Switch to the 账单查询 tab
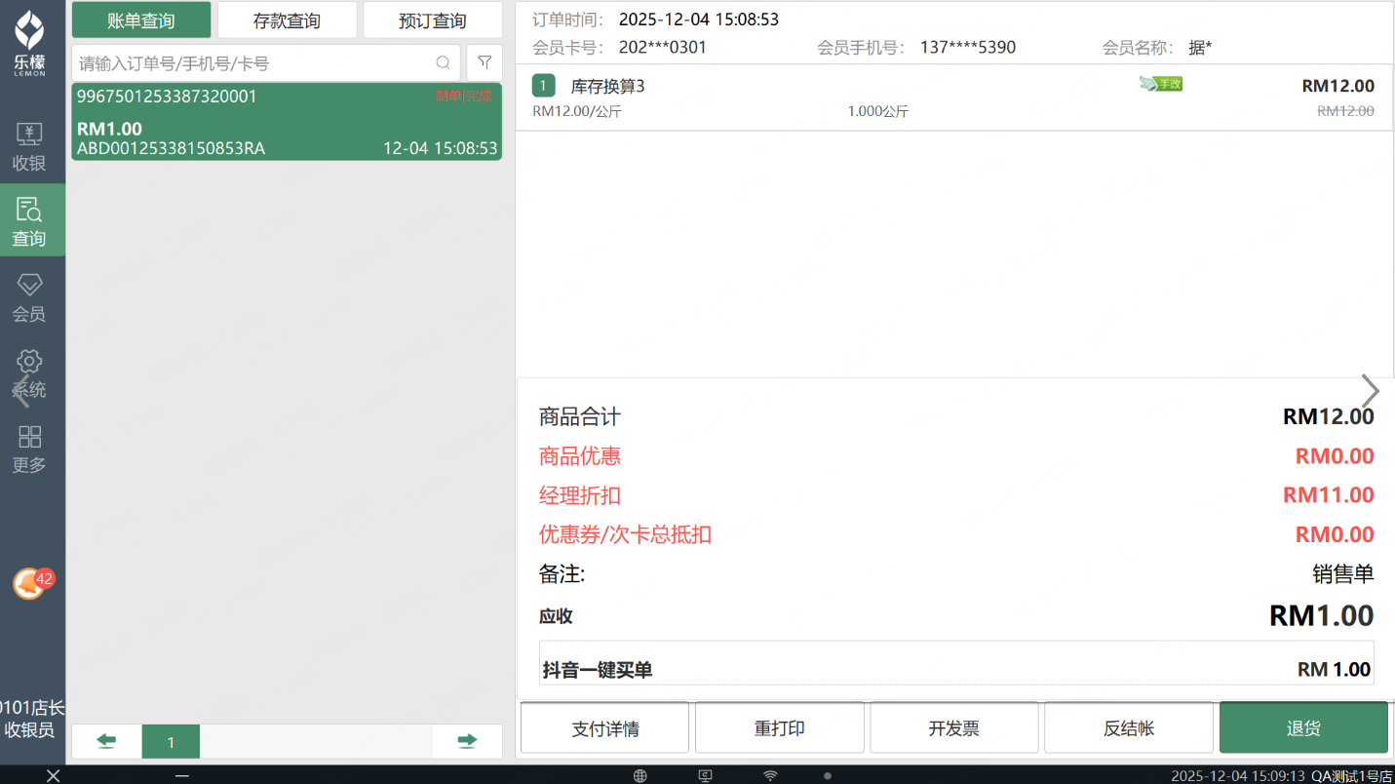Viewport: 1395px width, 784px height. 141,20
